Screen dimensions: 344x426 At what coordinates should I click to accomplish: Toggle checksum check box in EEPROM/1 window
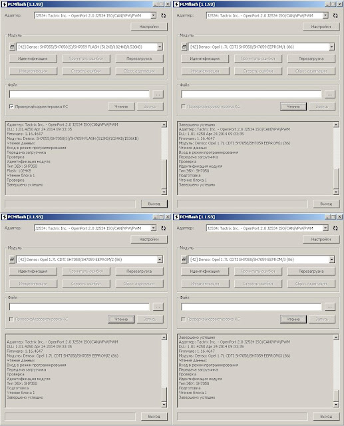tap(184, 106)
